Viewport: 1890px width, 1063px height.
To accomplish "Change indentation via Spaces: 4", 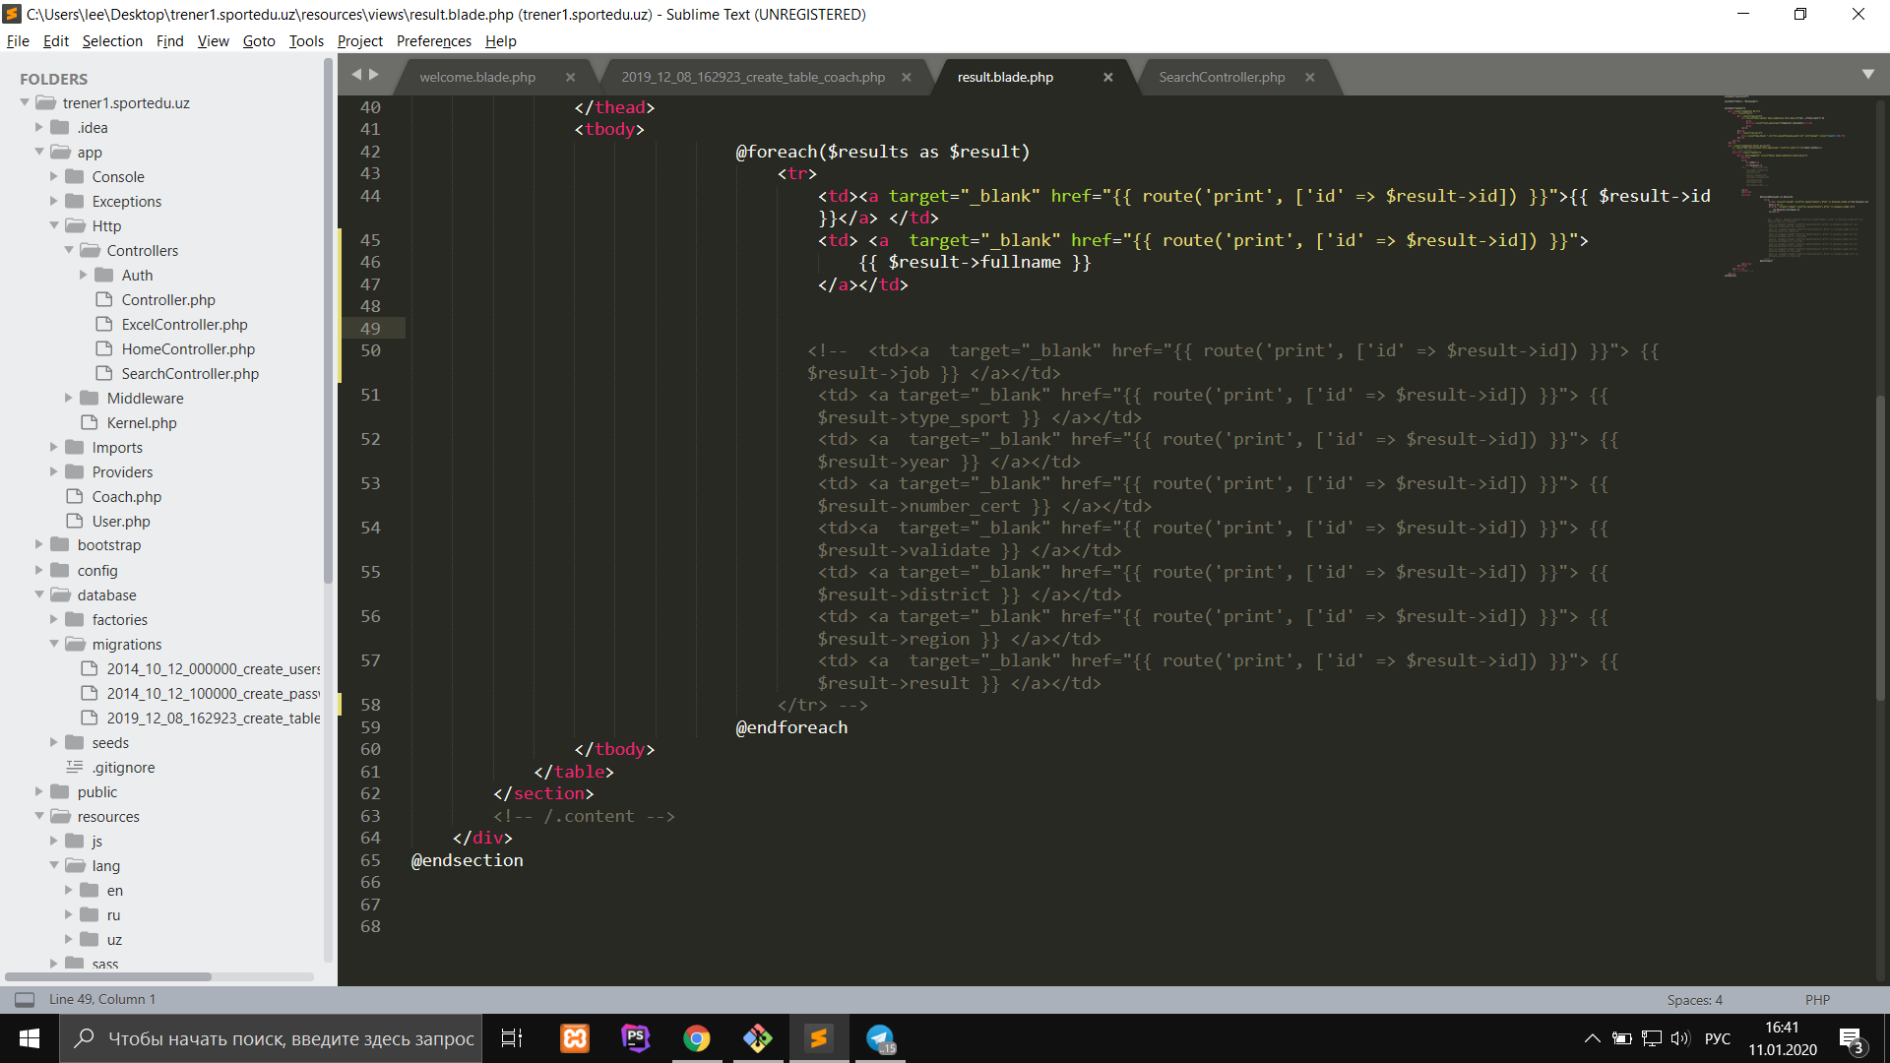I will tap(1694, 999).
